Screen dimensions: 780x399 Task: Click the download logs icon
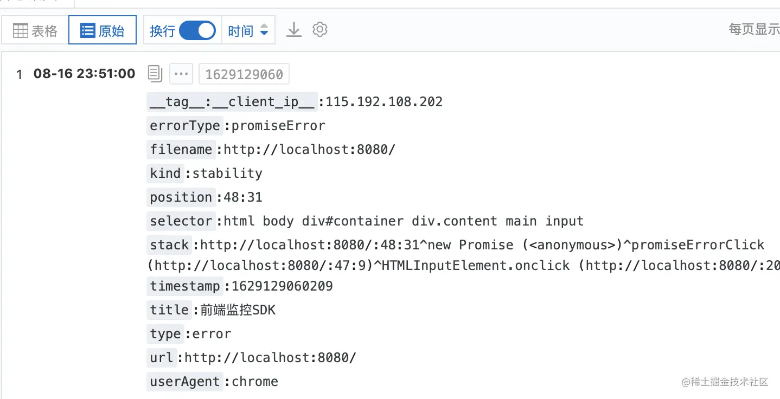(293, 29)
